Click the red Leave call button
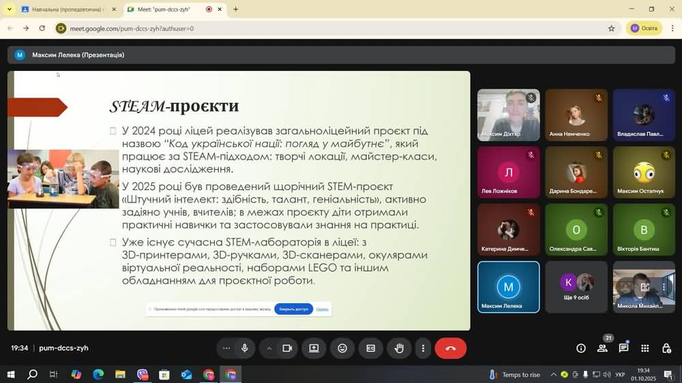Image resolution: width=682 pixels, height=383 pixels. [450, 348]
